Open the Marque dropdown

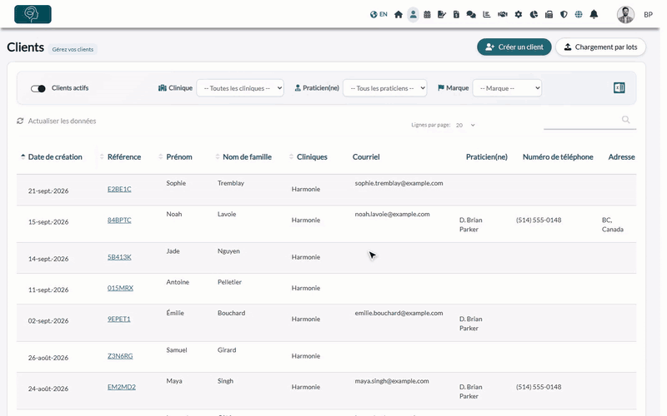[x=507, y=88]
